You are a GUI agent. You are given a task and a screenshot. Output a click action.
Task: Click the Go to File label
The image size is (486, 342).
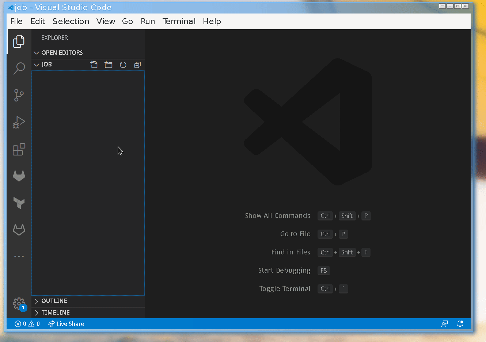point(295,234)
